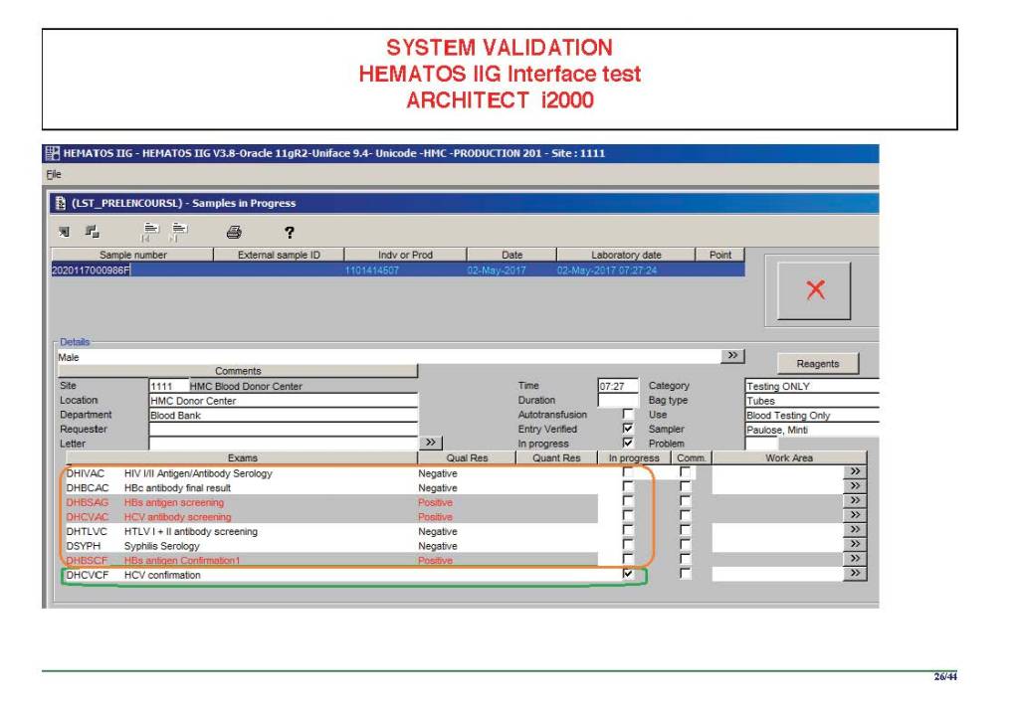The width and height of the screenshot is (1019, 720).
Task: Click the Sample number column header
Action: click(132, 256)
